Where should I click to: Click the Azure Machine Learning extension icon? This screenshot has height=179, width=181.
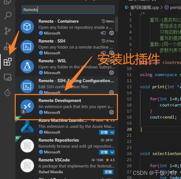click(x=27, y=126)
